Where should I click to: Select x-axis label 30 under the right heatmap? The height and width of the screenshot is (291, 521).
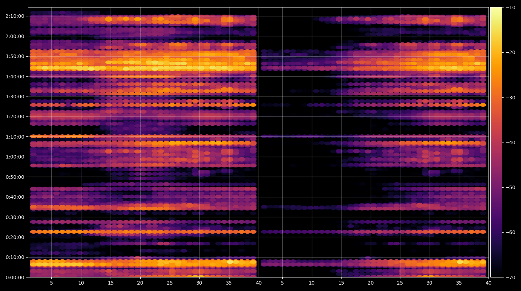[429, 283]
